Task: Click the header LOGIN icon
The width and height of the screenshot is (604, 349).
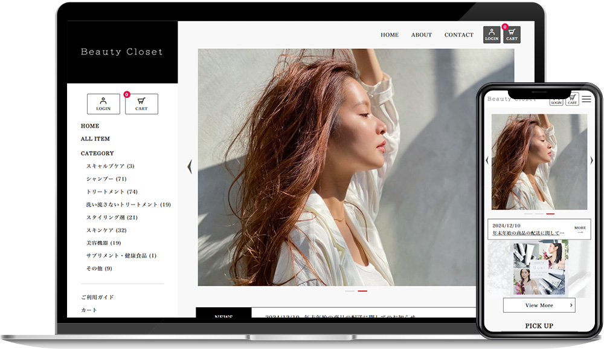Action: point(492,34)
